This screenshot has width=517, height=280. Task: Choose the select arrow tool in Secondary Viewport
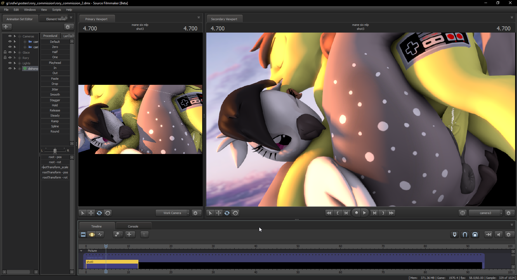click(x=210, y=213)
